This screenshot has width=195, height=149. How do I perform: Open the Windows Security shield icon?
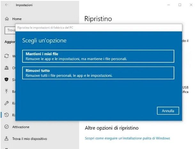[6, 80]
